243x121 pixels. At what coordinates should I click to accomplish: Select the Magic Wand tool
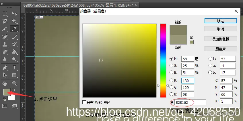pos(14,21)
